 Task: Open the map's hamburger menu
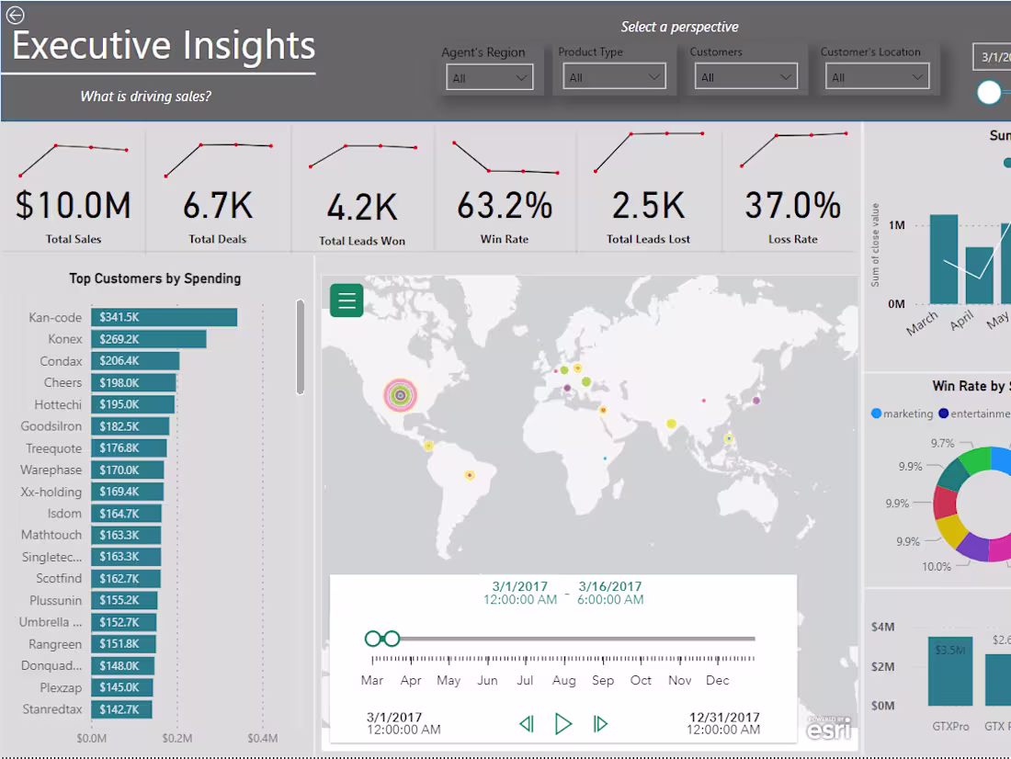point(346,300)
